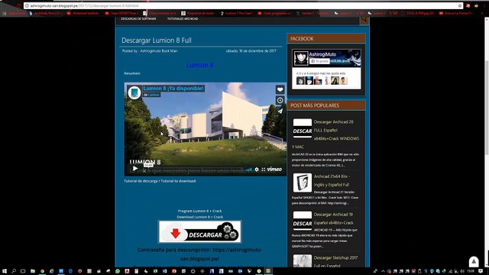Adjust the video volume bars

click(248, 170)
